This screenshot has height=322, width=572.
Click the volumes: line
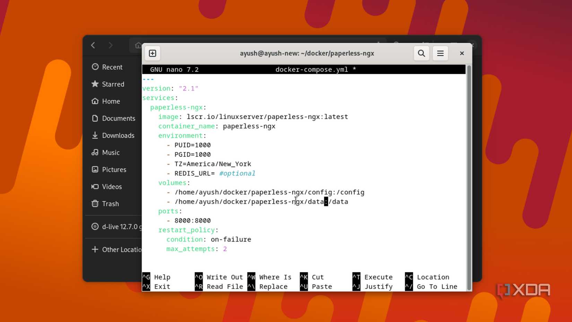coord(174,183)
